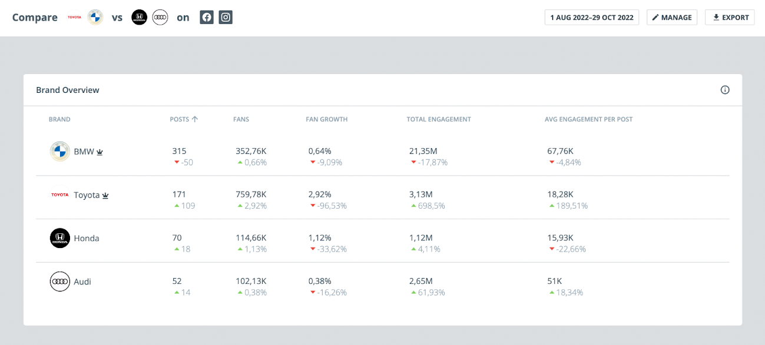Export the comparison report
The height and width of the screenshot is (345, 765).
click(730, 17)
